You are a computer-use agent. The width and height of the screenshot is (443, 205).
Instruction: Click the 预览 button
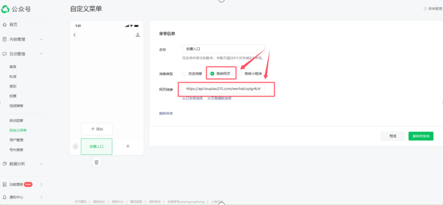[x=393, y=136]
